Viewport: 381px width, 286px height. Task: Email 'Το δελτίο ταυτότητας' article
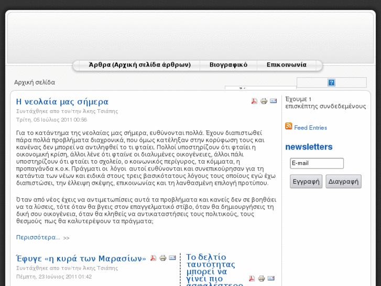pos(271,278)
